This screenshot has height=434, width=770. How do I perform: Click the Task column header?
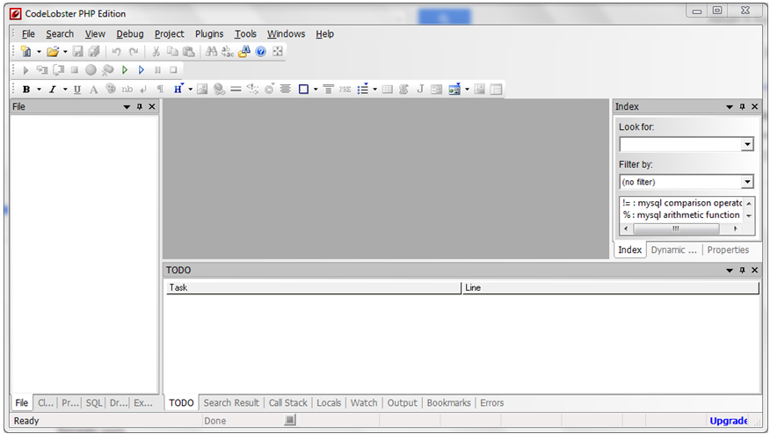314,287
